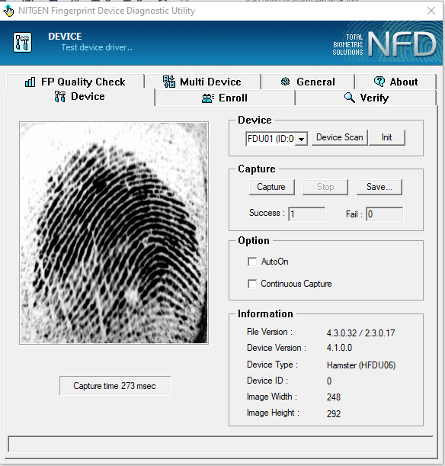This screenshot has width=445, height=466.
Task: Click the question mark icon on About tab
Action: pyautogui.click(x=379, y=82)
